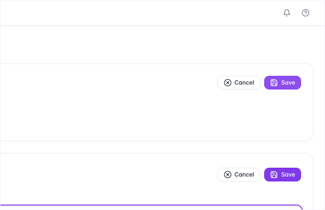Image resolution: width=325 pixels, height=210 pixels.
Task: Cancel editing in the upper card
Action: click(x=239, y=83)
